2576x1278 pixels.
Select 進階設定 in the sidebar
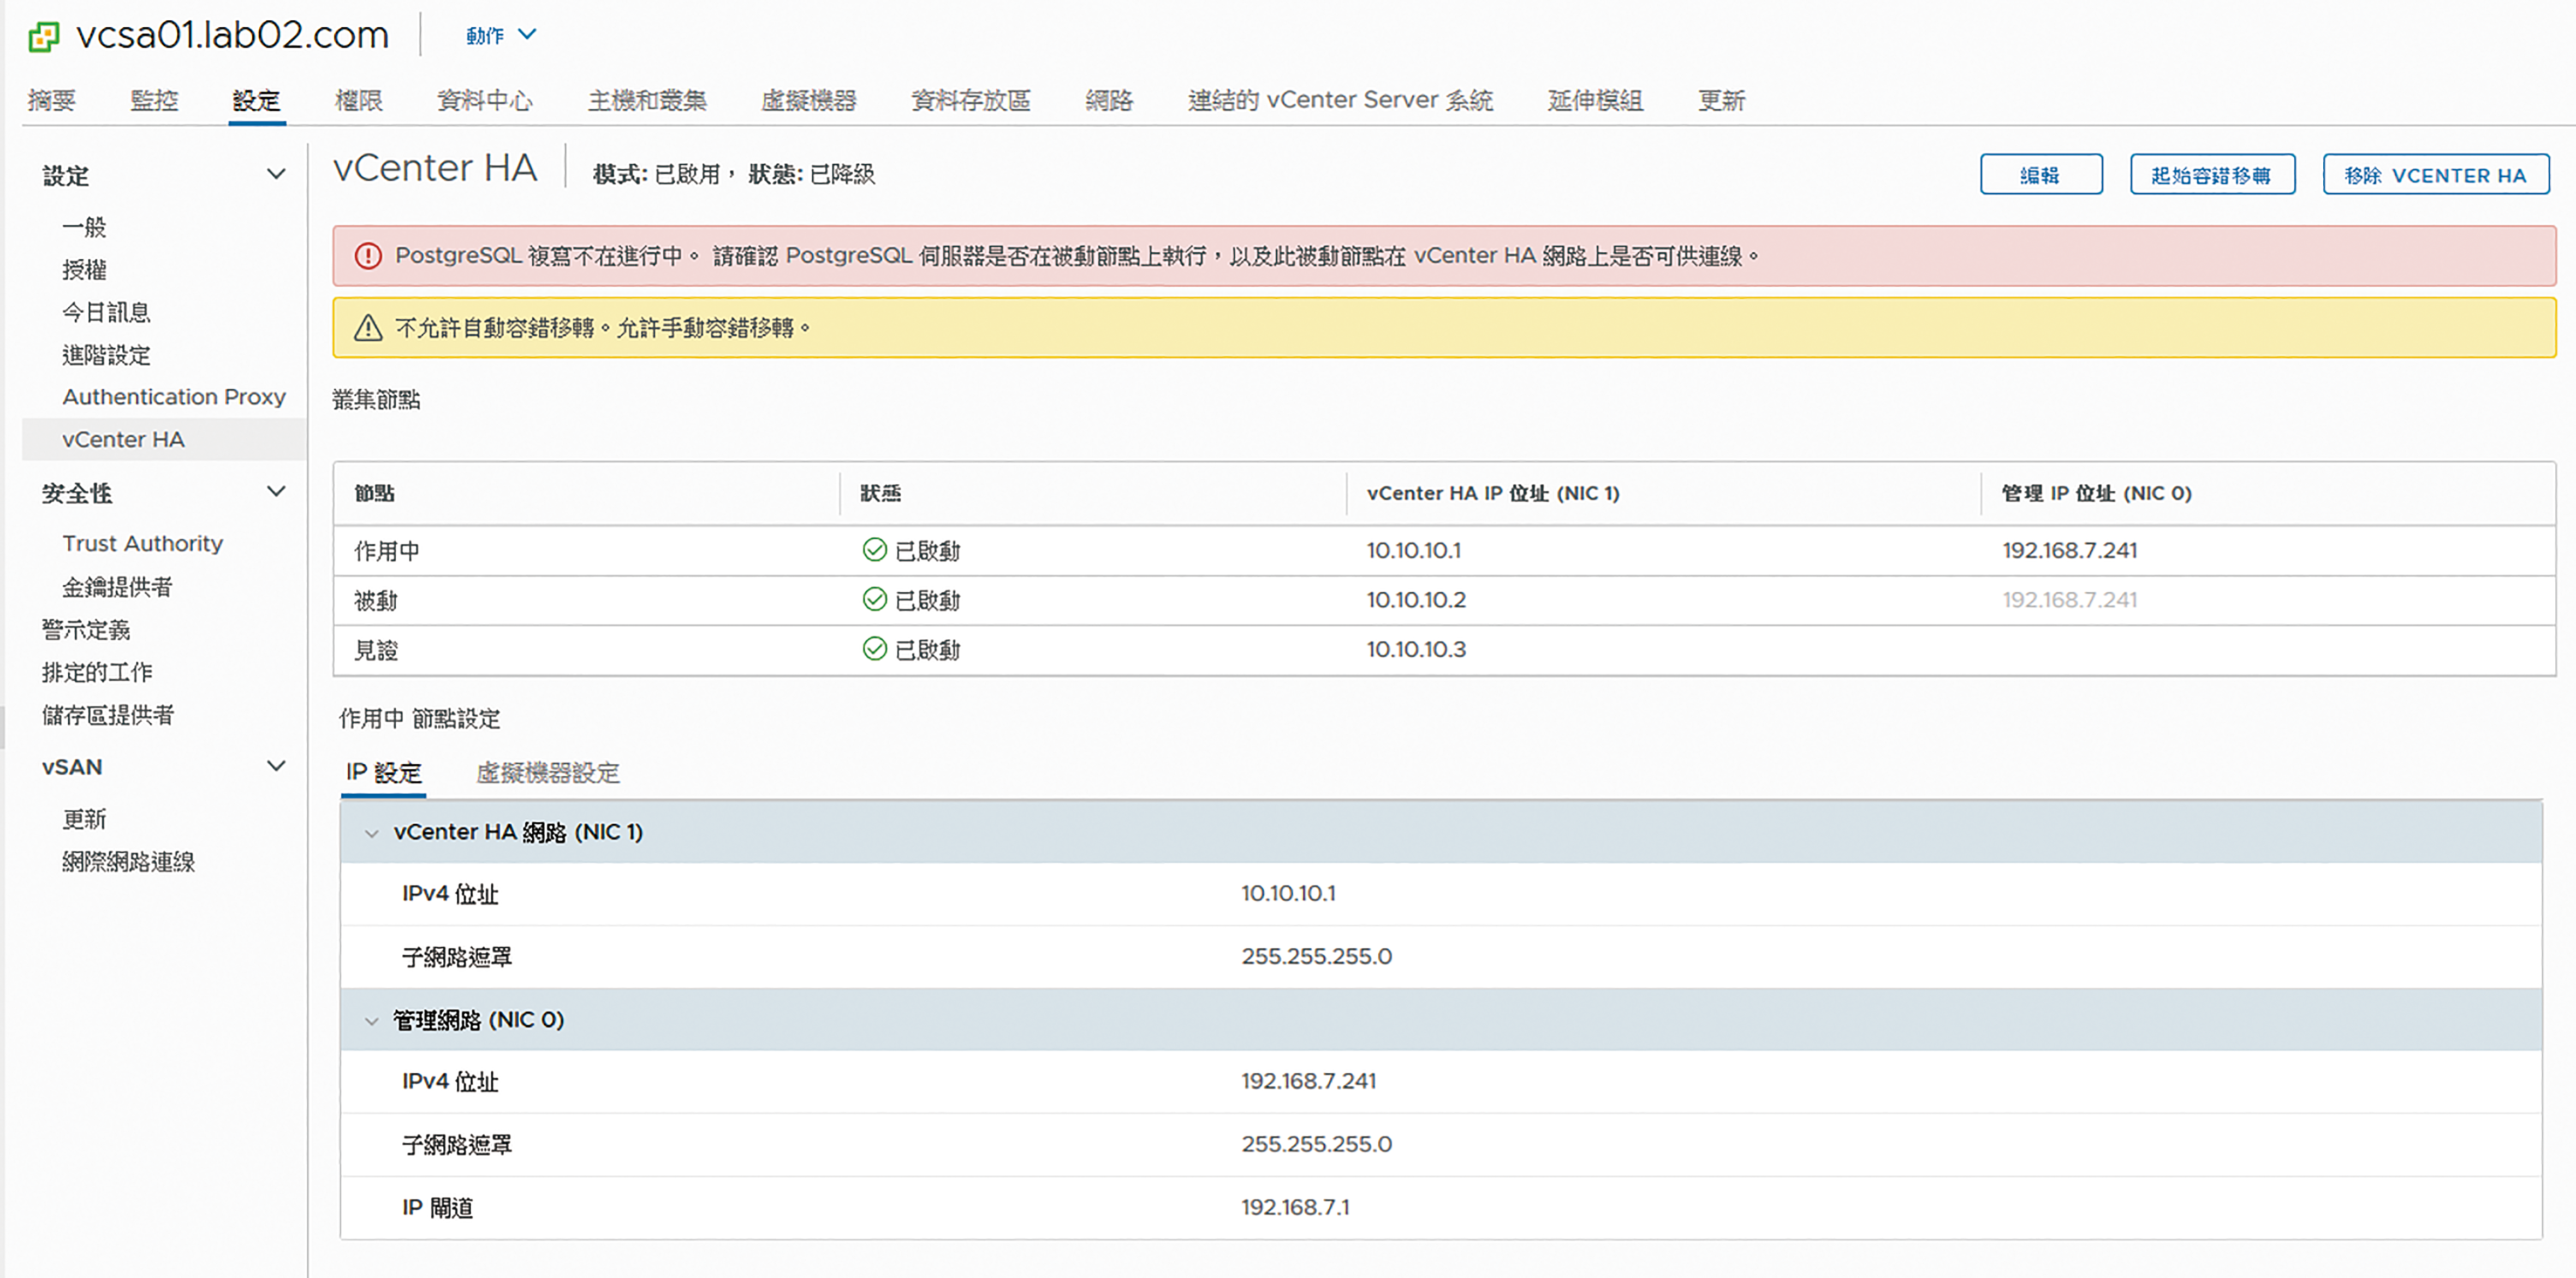[106, 355]
